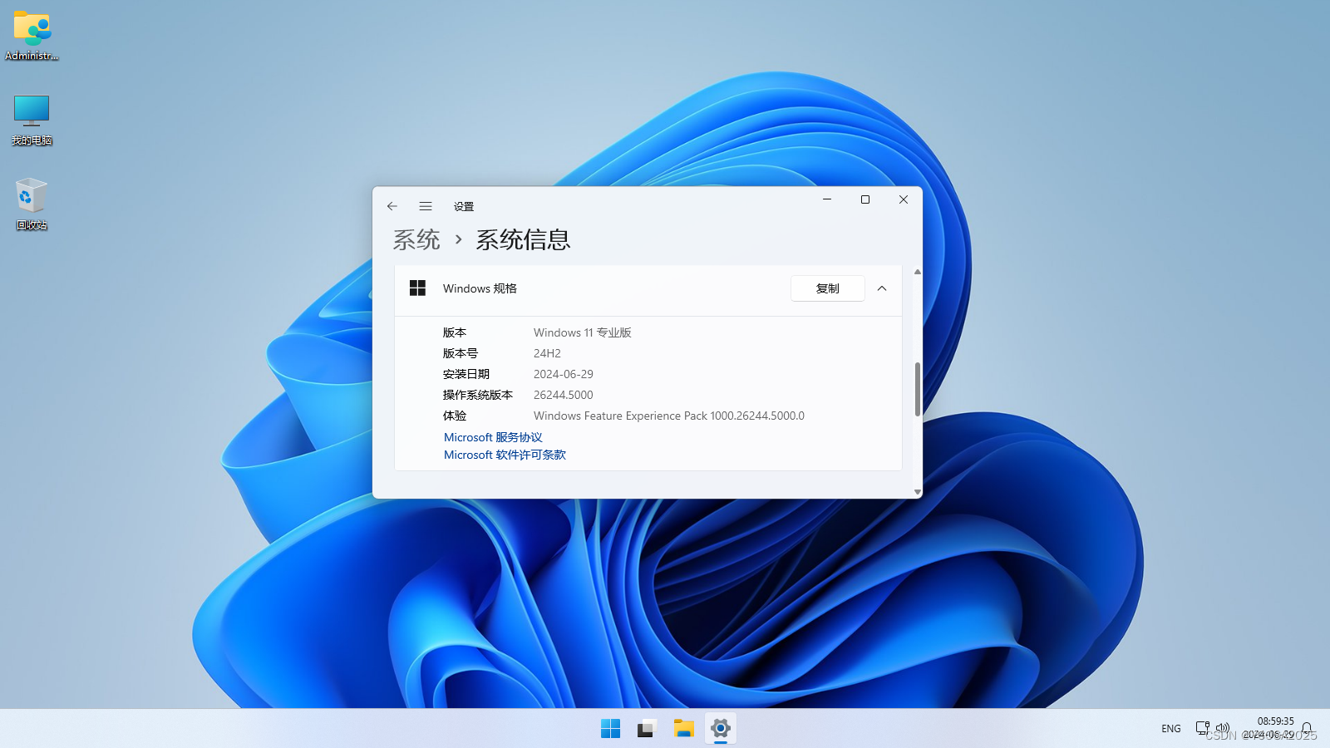This screenshot has width=1330, height=748.
Task: Go to 系统 in the breadcrumb
Action: point(416,240)
